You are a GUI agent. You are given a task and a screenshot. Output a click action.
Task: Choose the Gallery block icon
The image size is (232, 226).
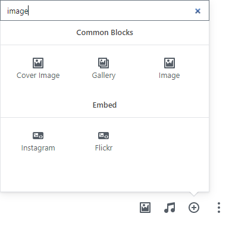104,63
